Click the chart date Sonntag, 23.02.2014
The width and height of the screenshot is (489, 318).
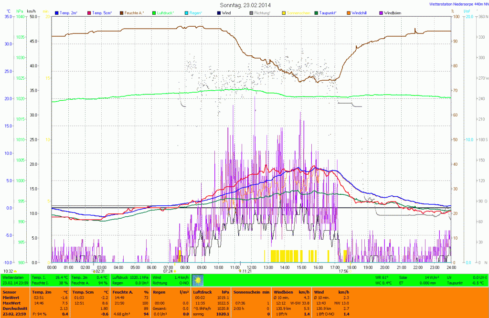click(244, 5)
